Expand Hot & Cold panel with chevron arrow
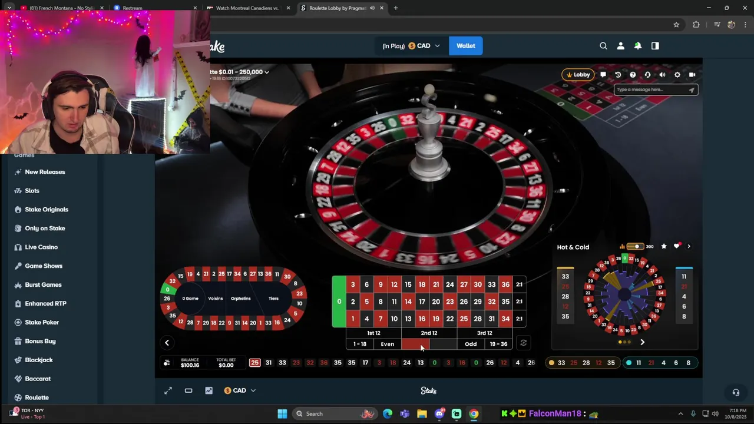This screenshot has height=424, width=754. 689,246
